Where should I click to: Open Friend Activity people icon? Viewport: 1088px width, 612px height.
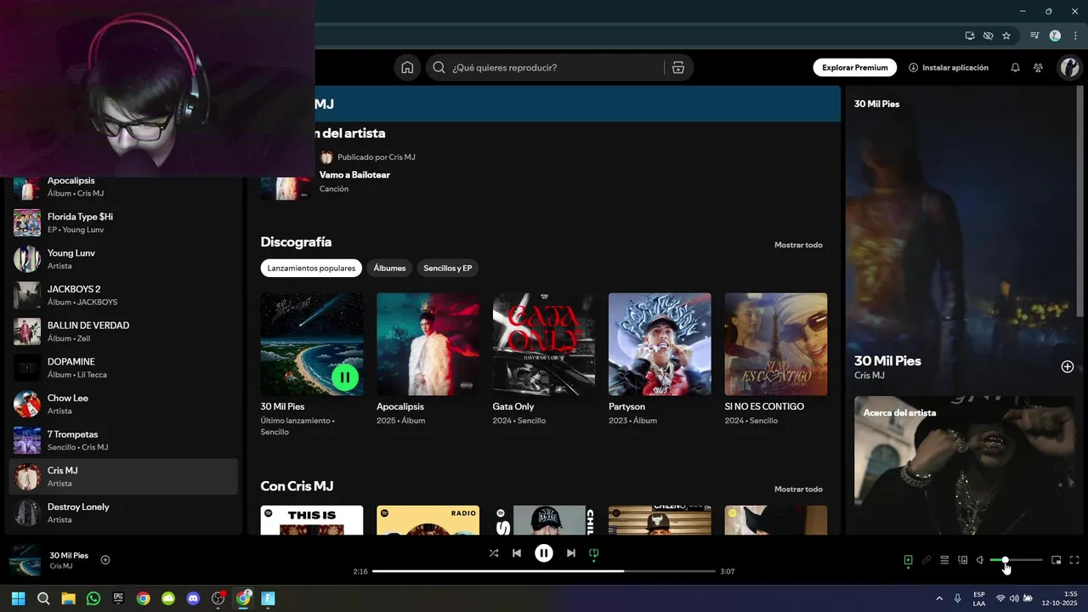[x=1038, y=67]
